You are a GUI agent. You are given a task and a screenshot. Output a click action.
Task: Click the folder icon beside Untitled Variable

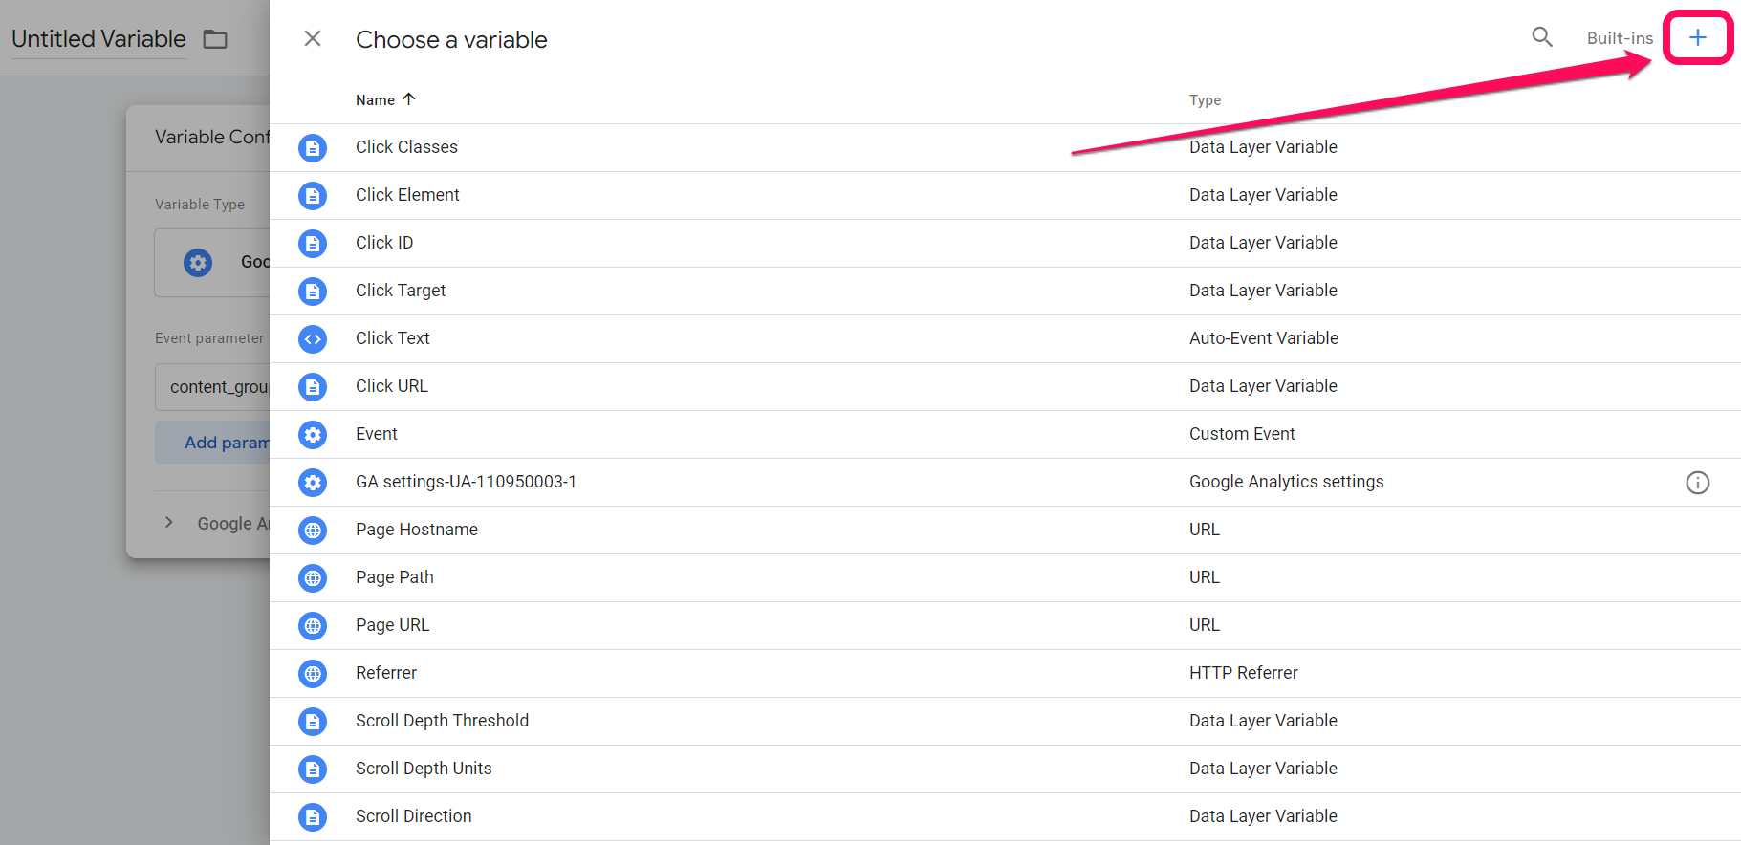(215, 39)
